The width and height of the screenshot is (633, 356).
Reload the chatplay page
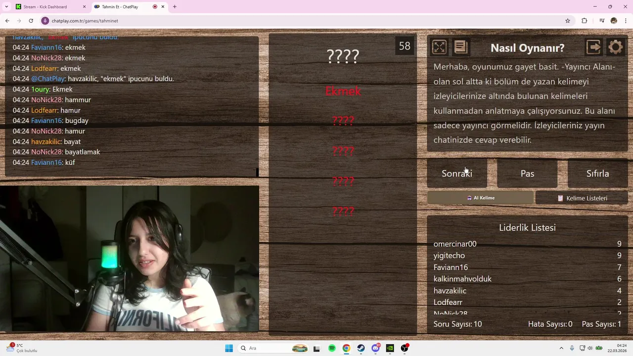pos(31,21)
